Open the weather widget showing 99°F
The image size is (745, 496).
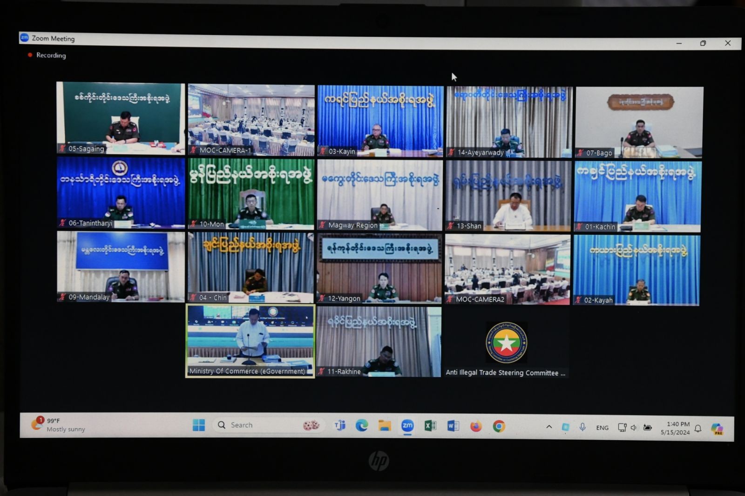(x=58, y=424)
